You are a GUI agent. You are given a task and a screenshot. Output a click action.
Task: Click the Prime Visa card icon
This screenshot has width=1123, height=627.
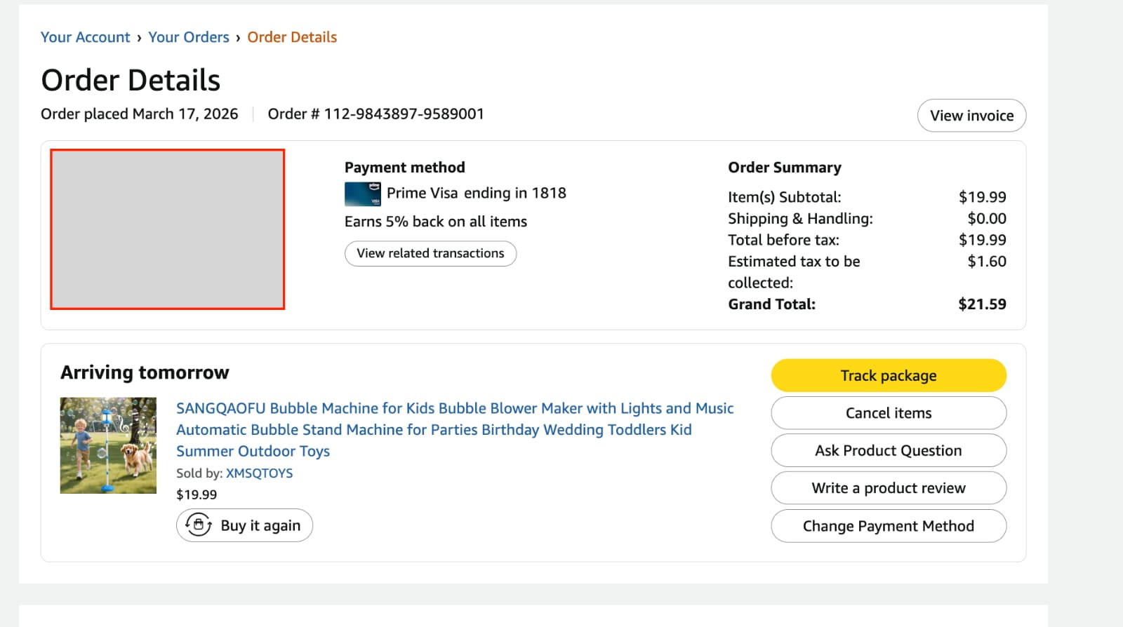[x=362, y=194]
